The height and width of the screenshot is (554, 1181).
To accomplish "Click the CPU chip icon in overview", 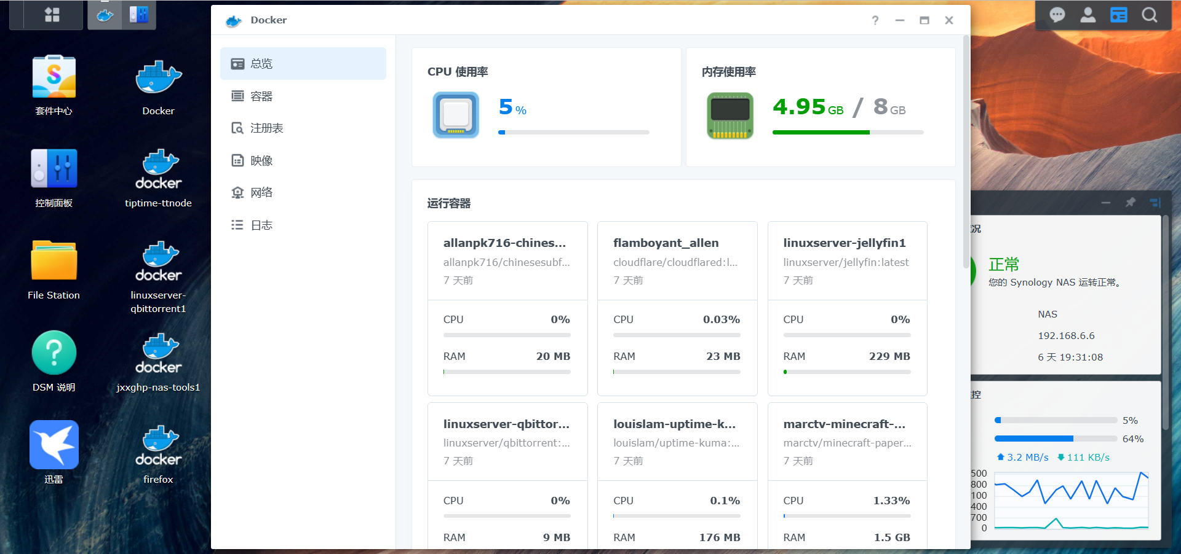I will pos(456,115).
